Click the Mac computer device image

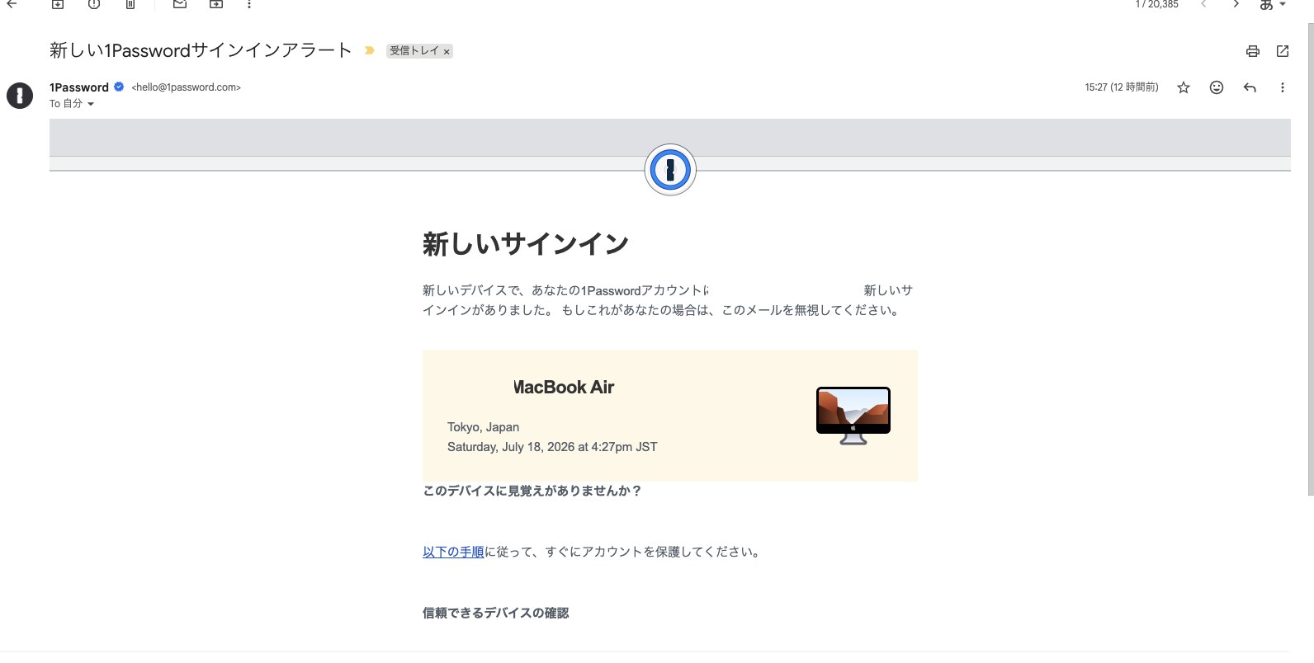pos(853,416)
